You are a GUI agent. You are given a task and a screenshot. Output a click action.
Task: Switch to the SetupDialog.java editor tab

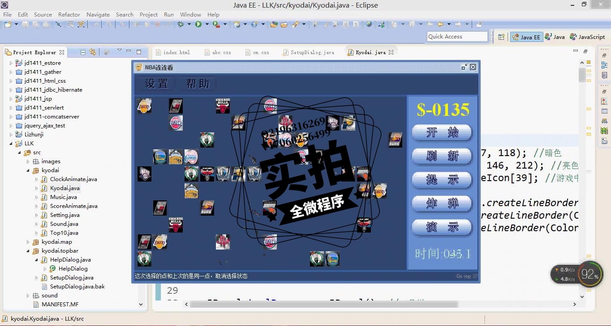309,52
